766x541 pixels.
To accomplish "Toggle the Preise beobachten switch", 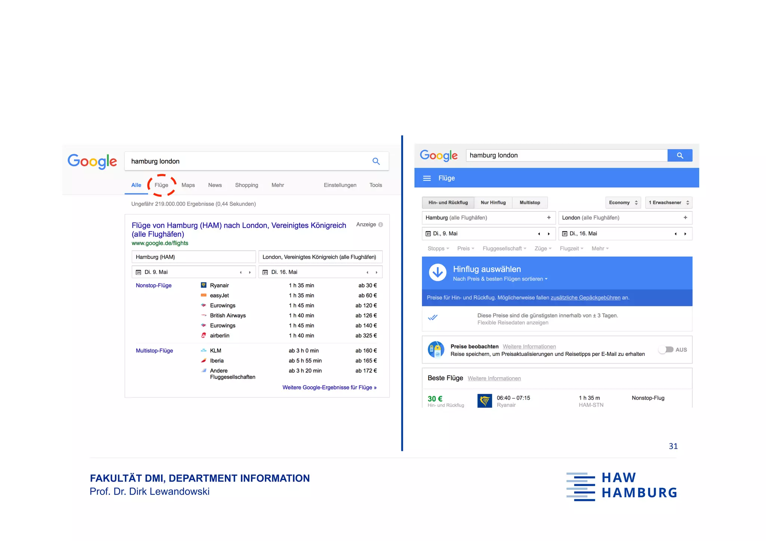I will click(x=666, y=350).
